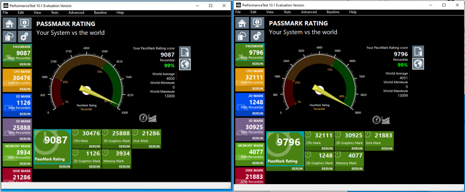Click RERUN on the 3D Graphics Mark 30925 tile
Viewport: 465px width, 192px height.
pos(357,148)
